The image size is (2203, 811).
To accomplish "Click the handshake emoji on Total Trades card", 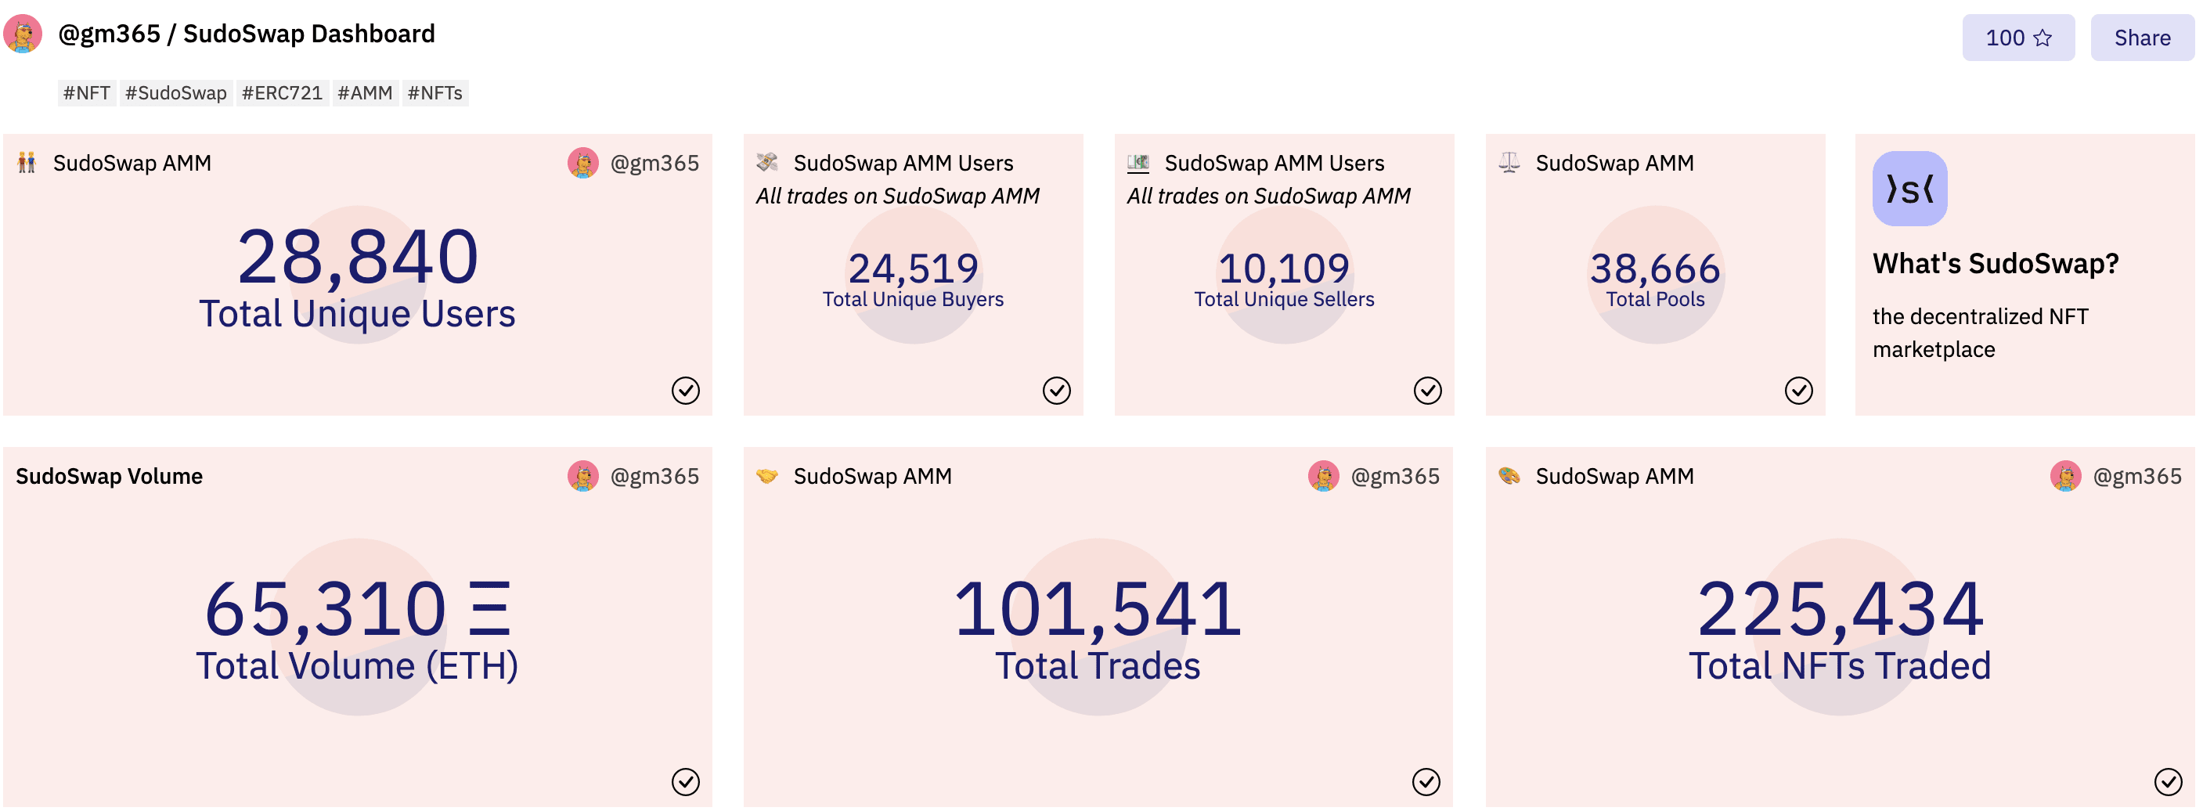I will tap(767, 477).
